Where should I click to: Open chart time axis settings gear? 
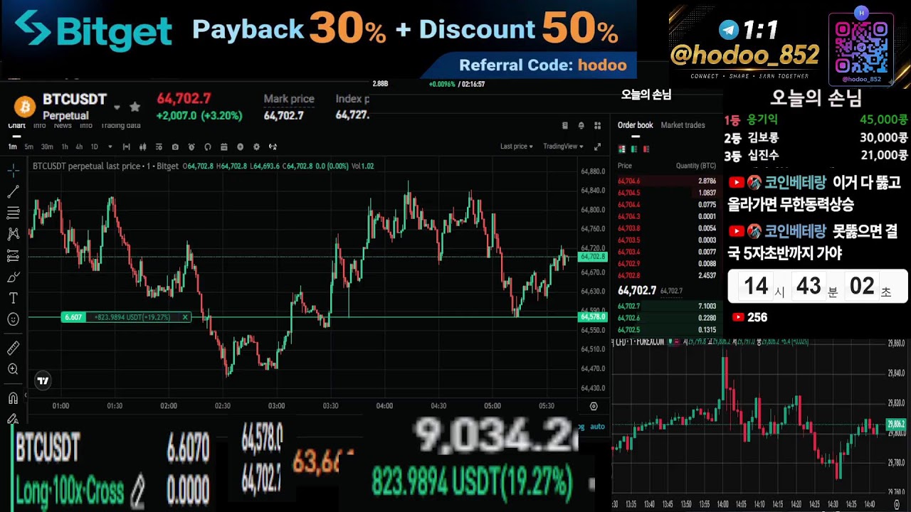594,406
